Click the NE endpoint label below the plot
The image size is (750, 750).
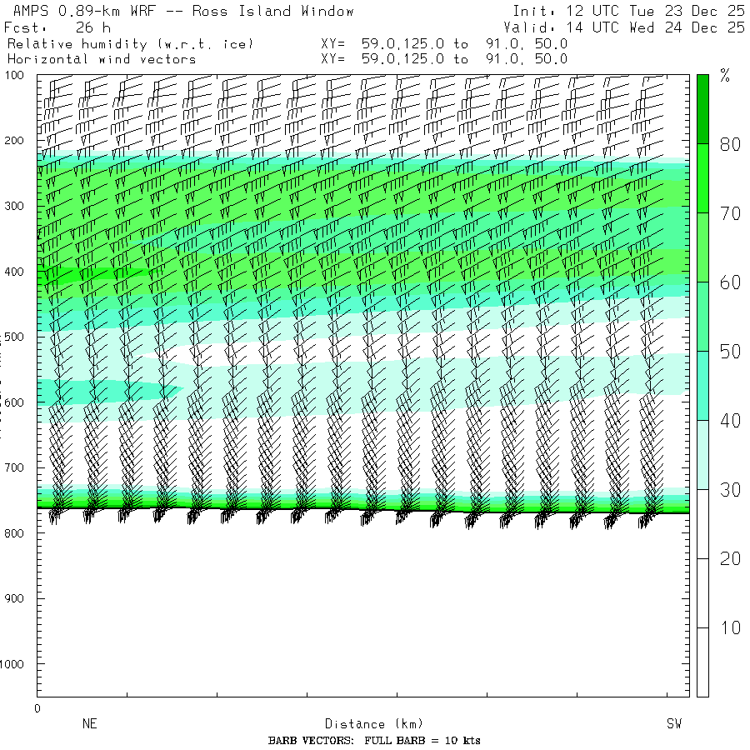tap(90, 724)
